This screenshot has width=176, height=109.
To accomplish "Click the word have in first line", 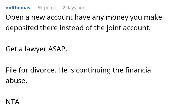I will (82, 17).
